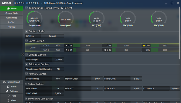Click the CLDO VDDG value 0,9504
The height and width of the screenshot is (103, 181).
tap(58, 94)
